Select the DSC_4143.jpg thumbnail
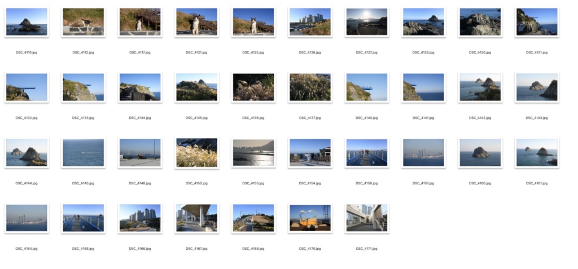This screenshot has height=269, width=578. coord(537,87)
